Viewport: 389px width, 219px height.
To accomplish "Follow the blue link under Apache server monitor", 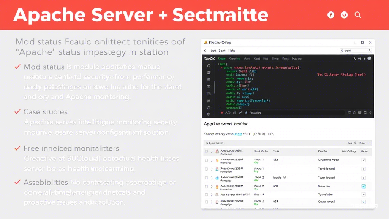I will [x=238, y=134].
